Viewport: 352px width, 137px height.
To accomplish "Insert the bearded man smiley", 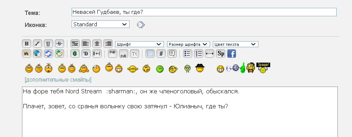I will (251, 68).
